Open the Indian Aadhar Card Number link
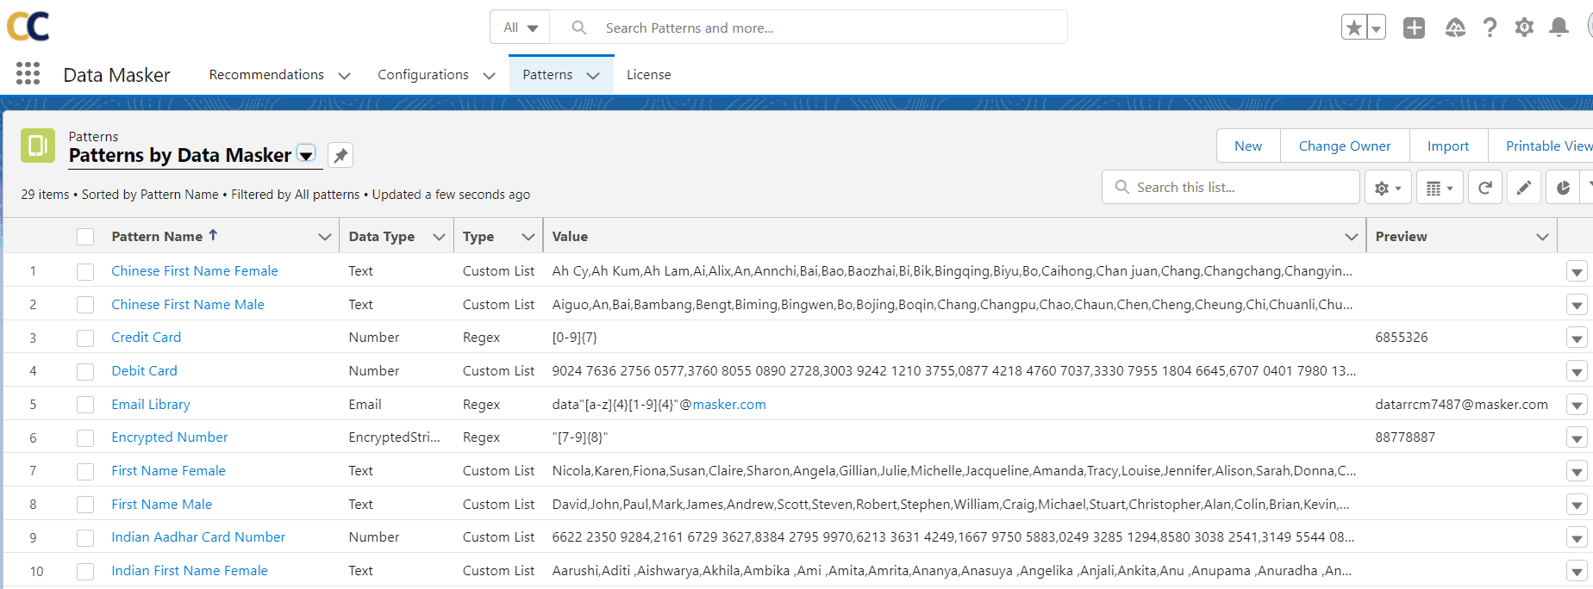The height and width of the screenshot is (589, 1593). 198,537
